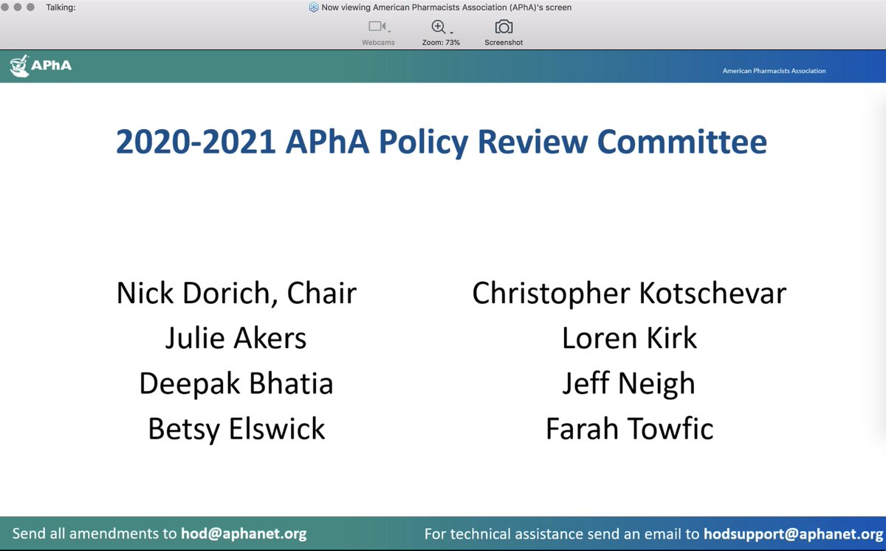Select the 2020-2021 APhA Policy Review Committee heading

click(442, 142)
